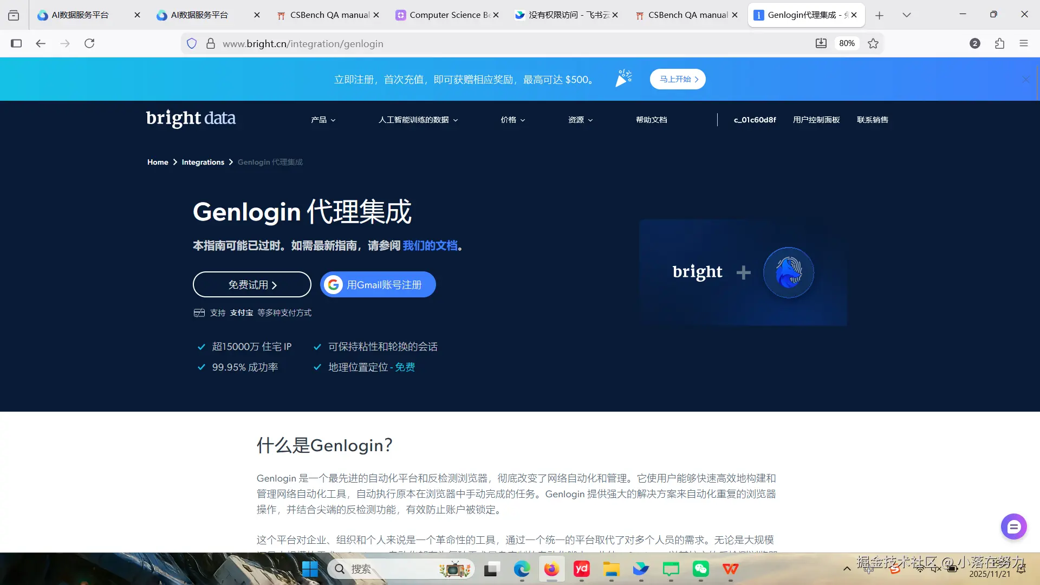Launch WeChat from the taskbar
The width and height of the screenshot is (1040, 585).
click(700, 569)
